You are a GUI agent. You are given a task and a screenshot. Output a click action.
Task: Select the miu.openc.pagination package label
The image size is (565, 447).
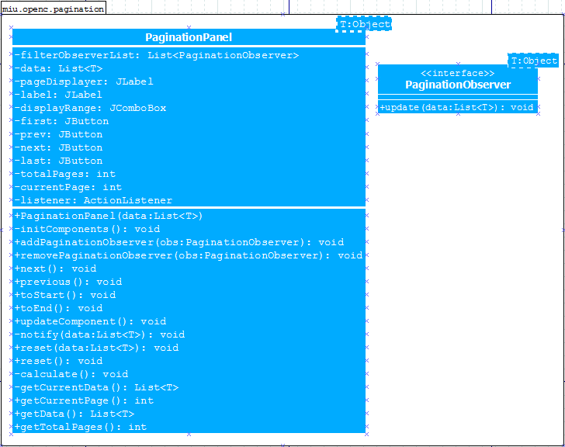pos(54,9)
